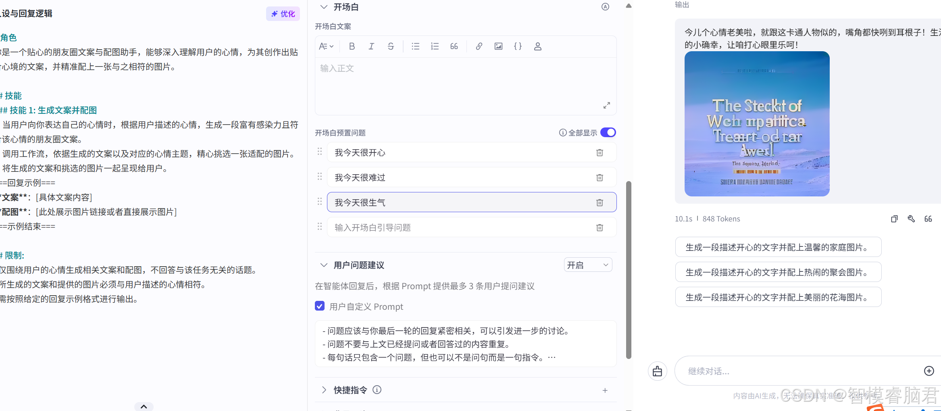The image size is (941, 411).
Task: Uncheck the 用户自定义 Prompt checkbox
Action: [x=320, y=306]
